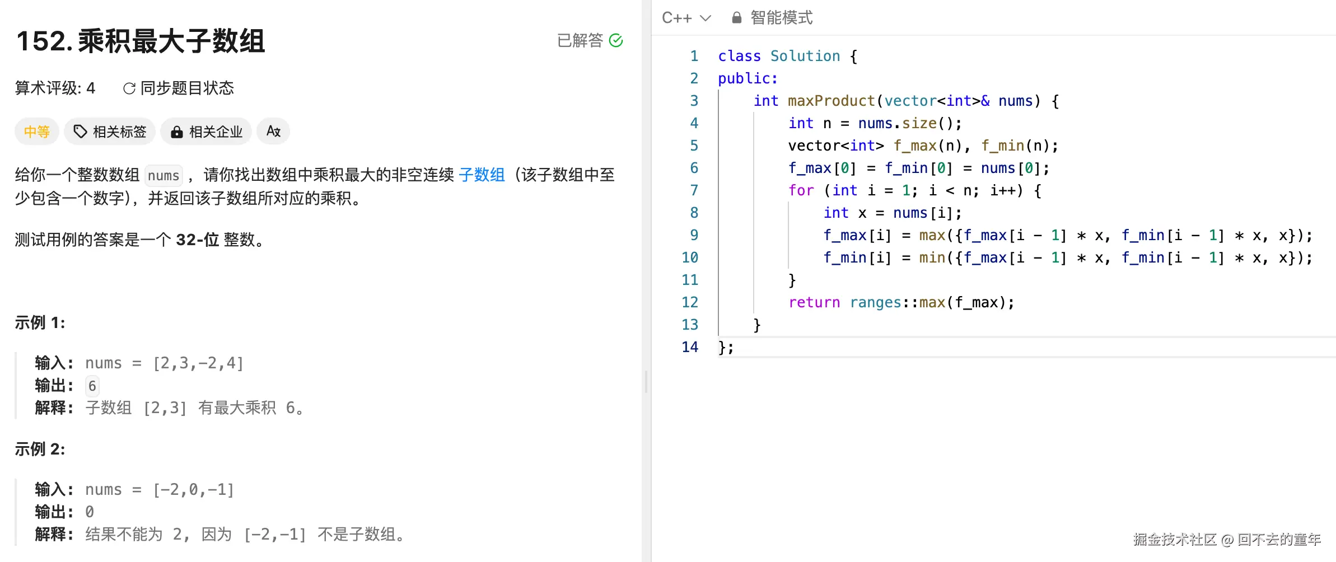Click the refresh icon beside 同步题目状态
The image size is (1336, 562).
(x=129, y=88)
